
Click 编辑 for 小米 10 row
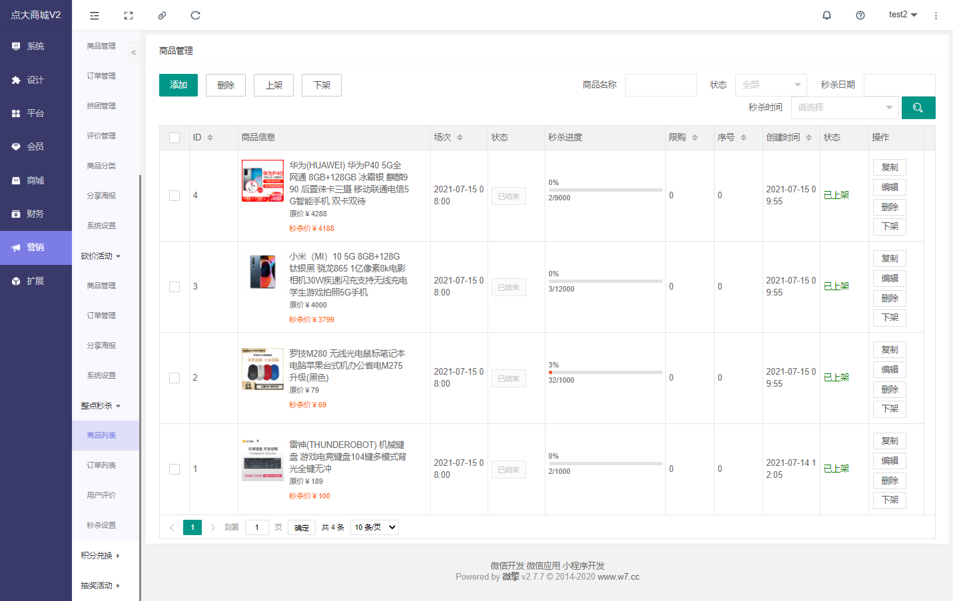pos(890,278)
